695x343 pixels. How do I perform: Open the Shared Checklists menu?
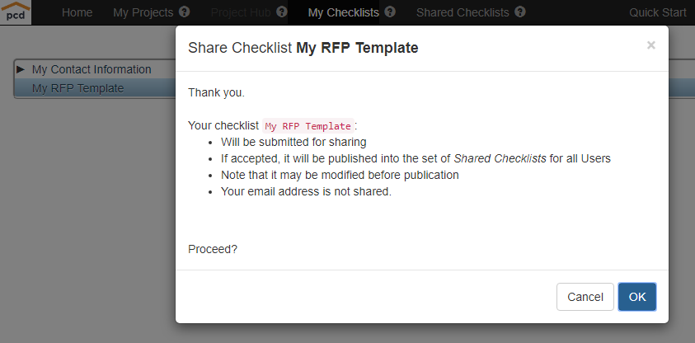point(463,12)
